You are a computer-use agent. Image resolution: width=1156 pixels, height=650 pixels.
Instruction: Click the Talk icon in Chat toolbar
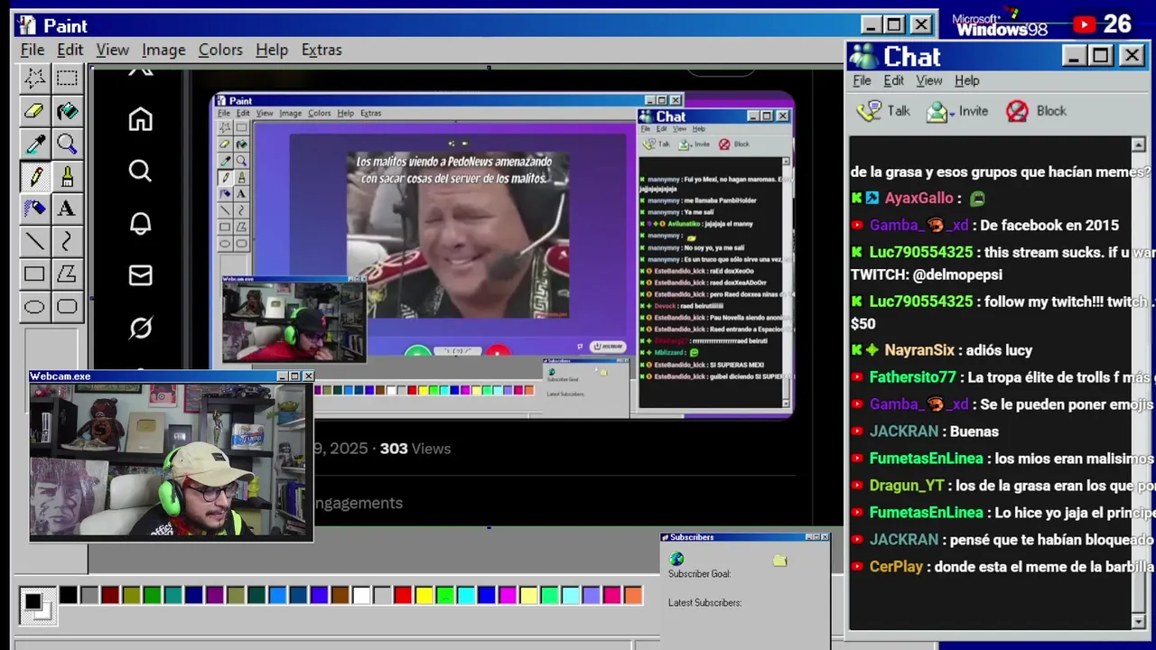pos(870,111)
